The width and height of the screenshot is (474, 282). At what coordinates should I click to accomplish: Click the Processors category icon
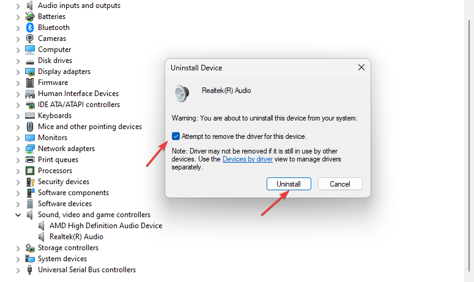(x=30, y=171)
